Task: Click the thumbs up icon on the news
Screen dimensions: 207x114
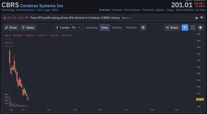Action: (196, 18)
